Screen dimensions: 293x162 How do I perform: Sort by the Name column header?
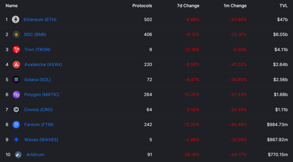point(12,6)
